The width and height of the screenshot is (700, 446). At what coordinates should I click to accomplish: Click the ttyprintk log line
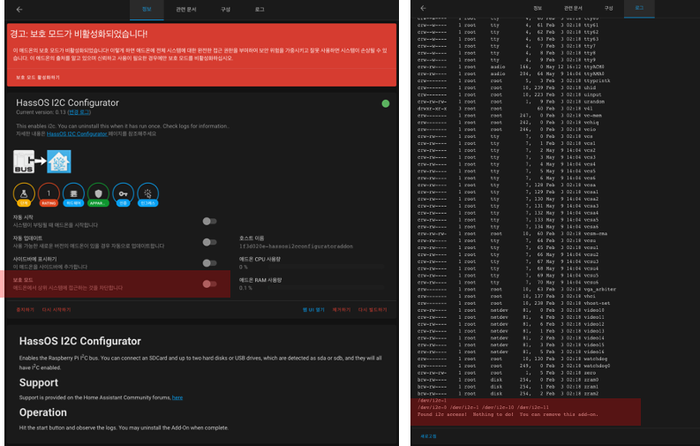point(514,80)
